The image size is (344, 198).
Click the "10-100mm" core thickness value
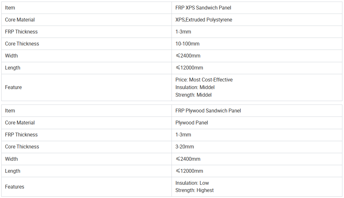click(x=187, y=44)
